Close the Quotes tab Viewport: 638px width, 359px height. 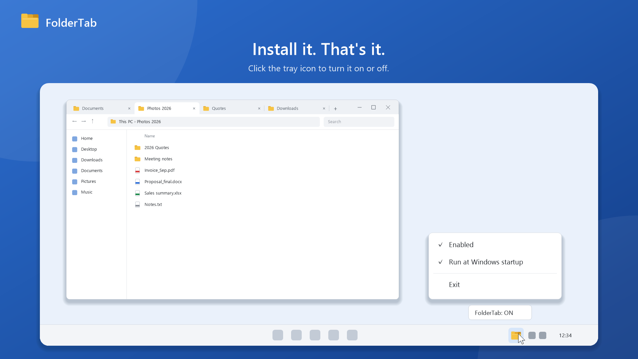tap(259, 108)
